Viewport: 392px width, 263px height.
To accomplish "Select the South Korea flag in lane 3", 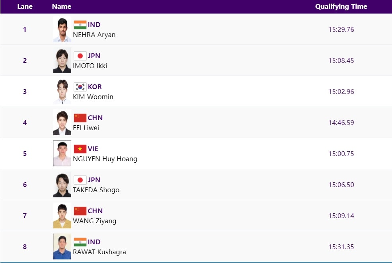I will pyautogui.click(x=80, y=87).
